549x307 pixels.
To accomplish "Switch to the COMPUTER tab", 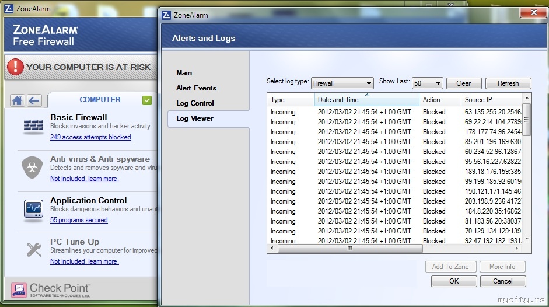I will pos(100,100).
